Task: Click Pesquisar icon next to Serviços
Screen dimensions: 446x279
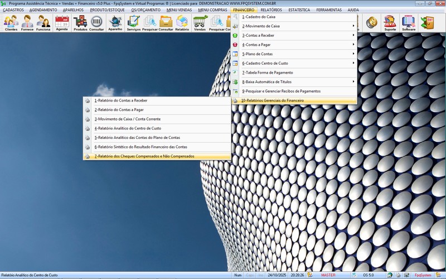Action: point(149,23)
